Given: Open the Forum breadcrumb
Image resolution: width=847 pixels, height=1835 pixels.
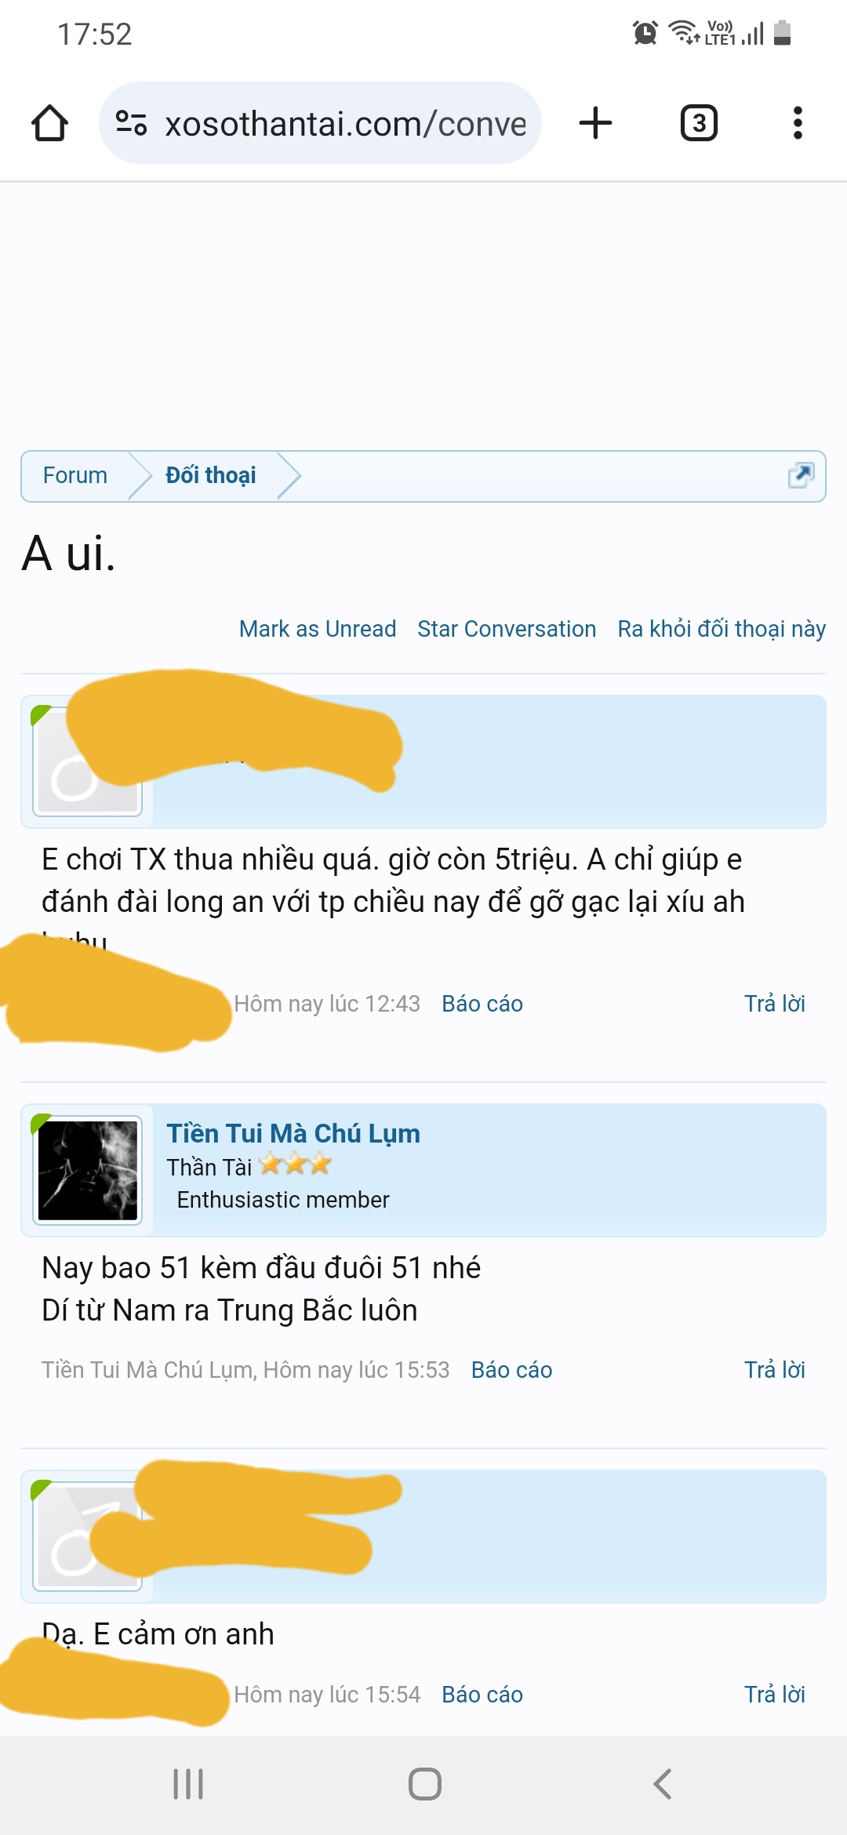Looking at the screenshot, I should (x=75, y=475).
